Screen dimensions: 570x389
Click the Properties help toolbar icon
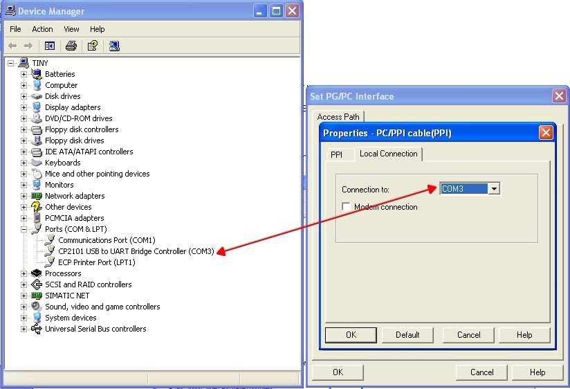(x=92, y=46)
